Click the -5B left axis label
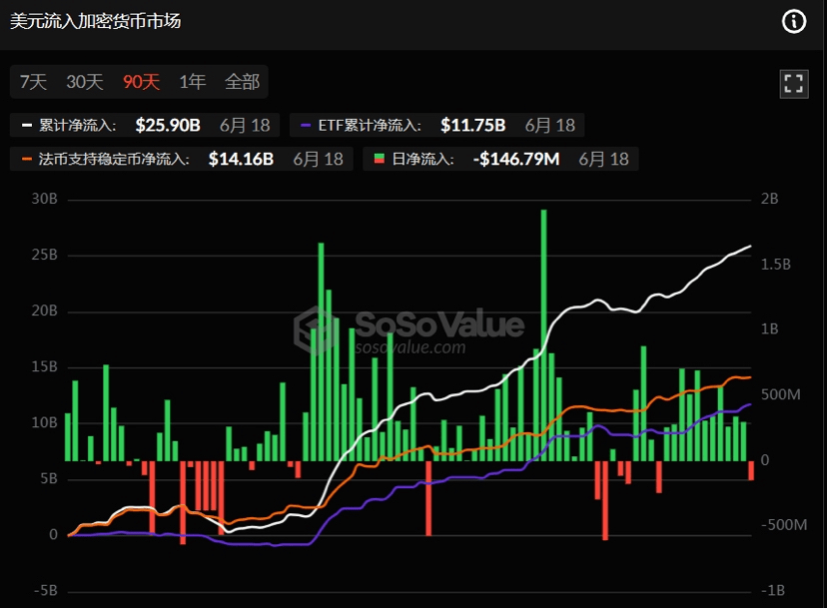This screenshot has width=827, height=608. [45, 591]
